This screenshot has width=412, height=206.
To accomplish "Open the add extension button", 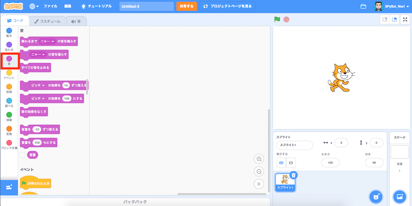I will click(x=9, y=187).
